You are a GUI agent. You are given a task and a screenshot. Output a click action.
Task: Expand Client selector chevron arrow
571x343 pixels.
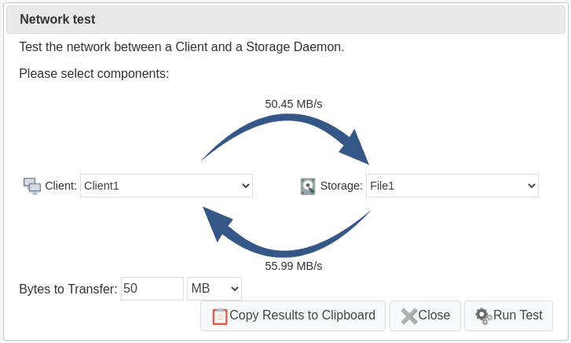[246, 186]
